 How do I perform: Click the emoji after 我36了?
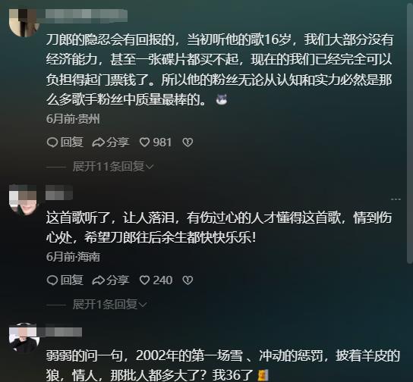(263, 375)
